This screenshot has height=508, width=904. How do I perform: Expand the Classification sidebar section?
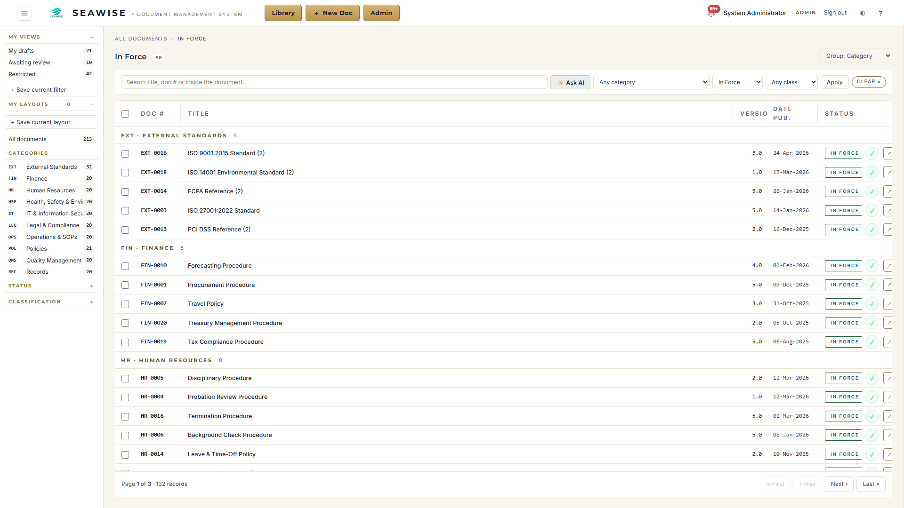point(92,302)
